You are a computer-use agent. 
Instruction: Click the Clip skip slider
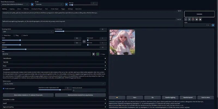coord(83,5)
